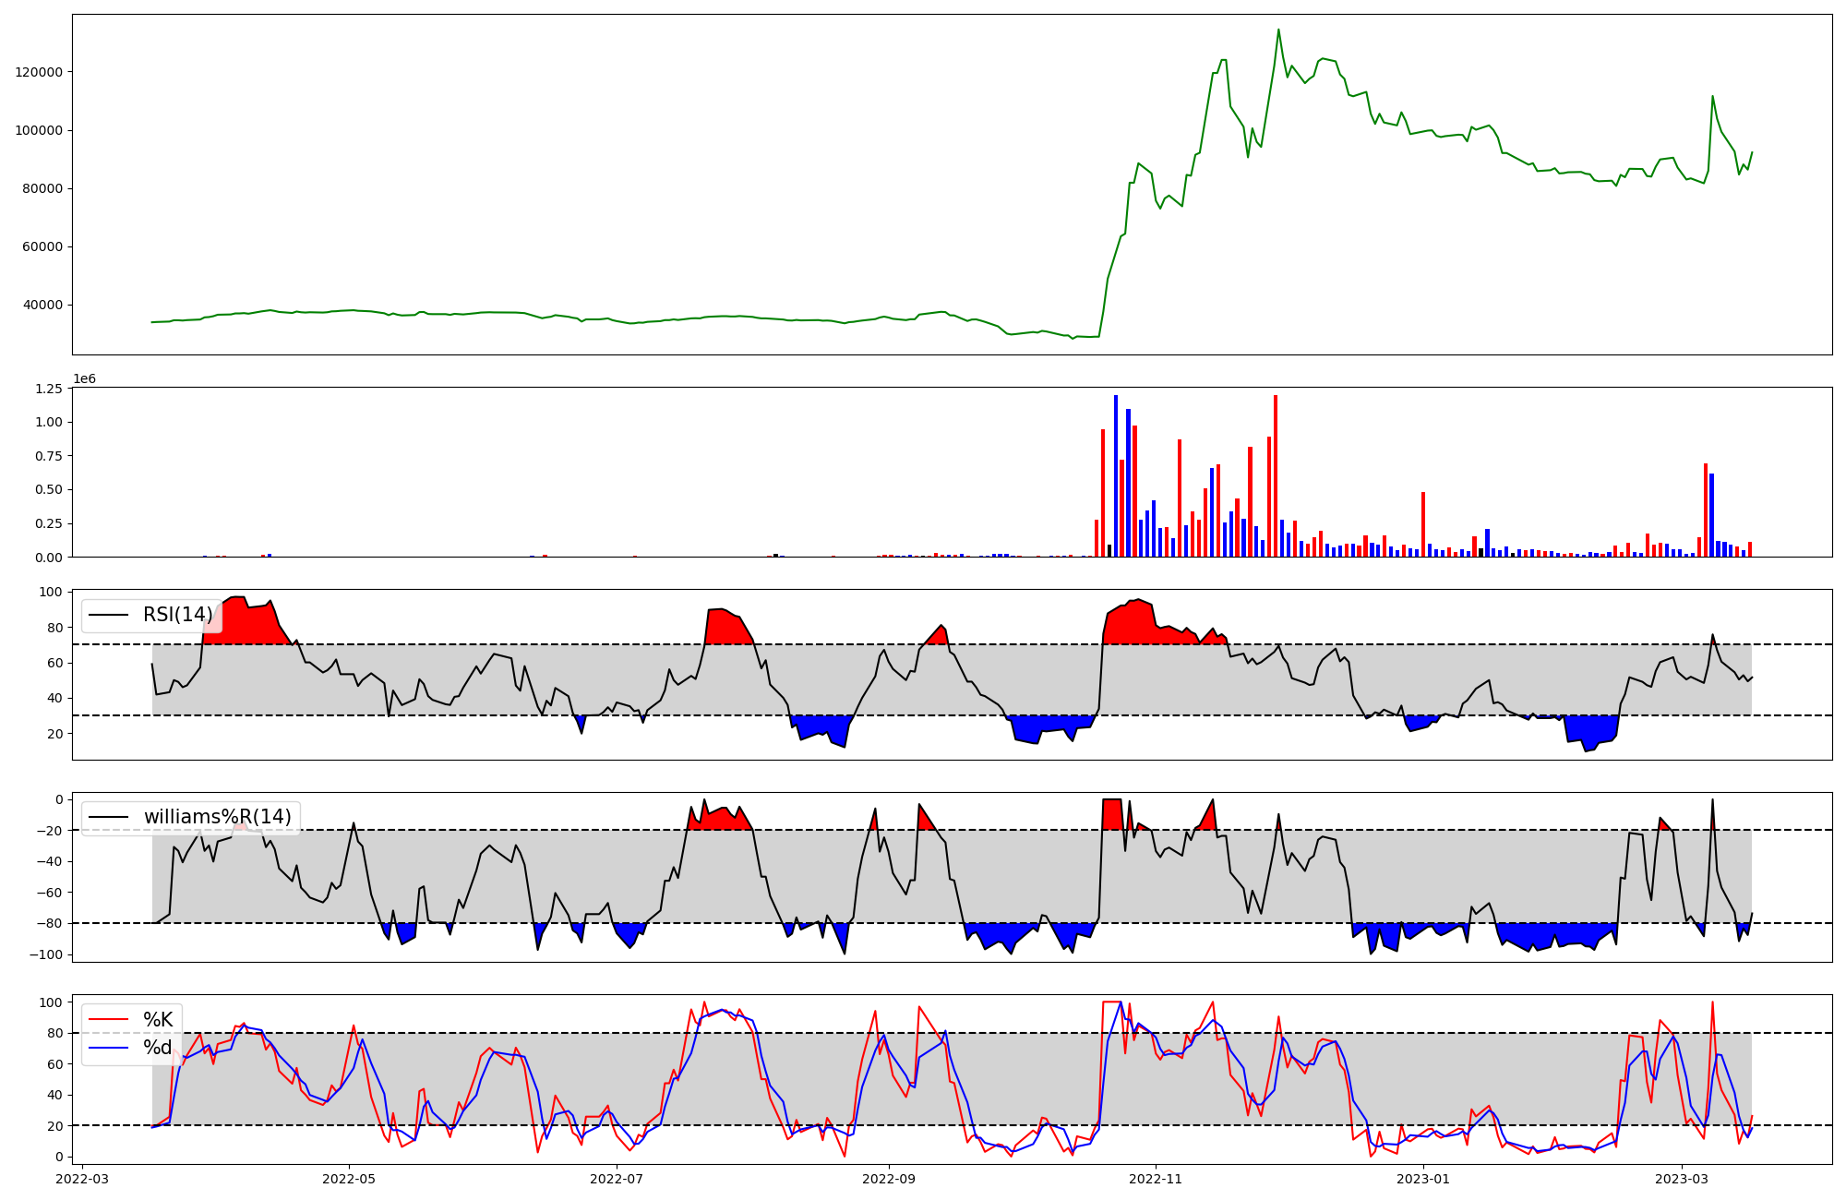
Task: Click the −100 tick on Williams %R axis
Action: [44, 954]
